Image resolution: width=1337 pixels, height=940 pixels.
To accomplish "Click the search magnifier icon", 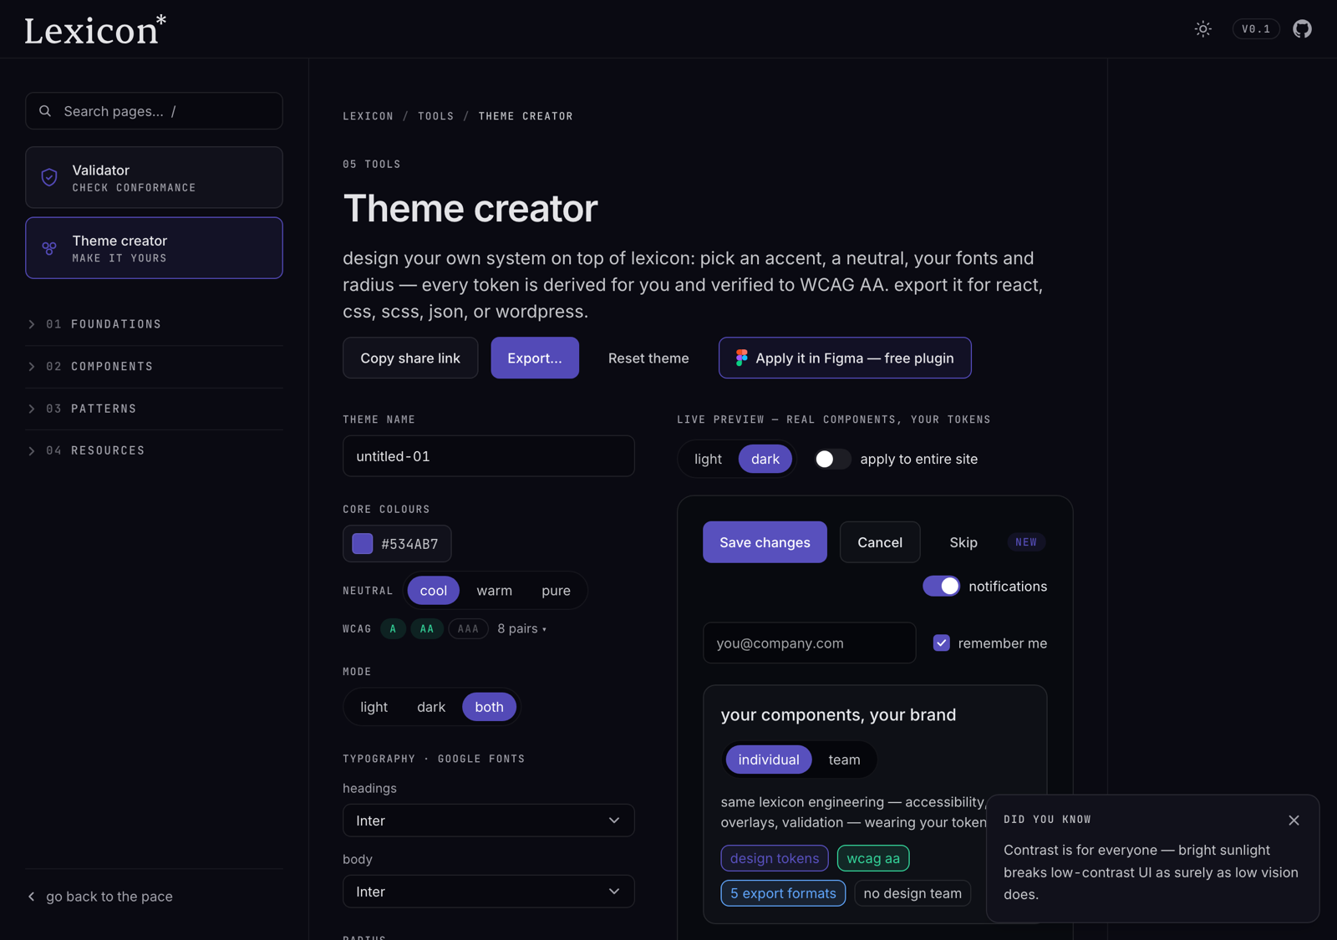I will [x=45, y=111].
